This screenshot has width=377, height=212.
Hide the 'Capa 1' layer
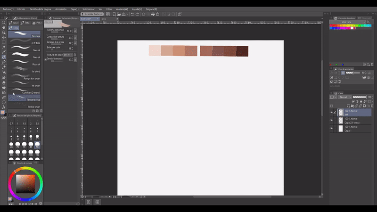click(x=331, y=128)
